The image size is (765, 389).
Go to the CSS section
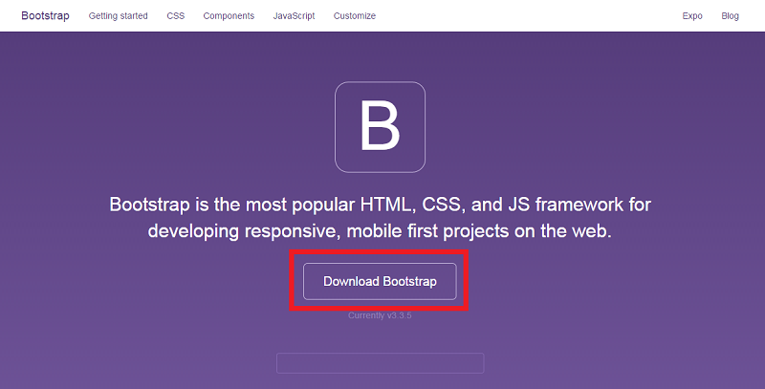coord(175,16)
